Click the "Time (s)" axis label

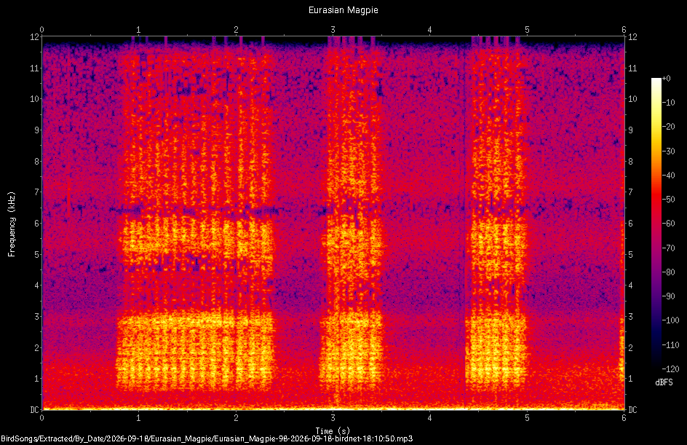point(333,431)
